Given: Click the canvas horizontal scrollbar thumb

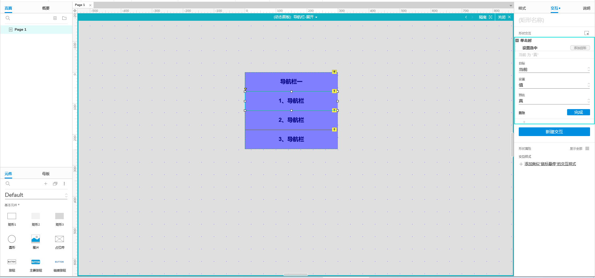Looking at the screenshot, I should tap(296, 274).
